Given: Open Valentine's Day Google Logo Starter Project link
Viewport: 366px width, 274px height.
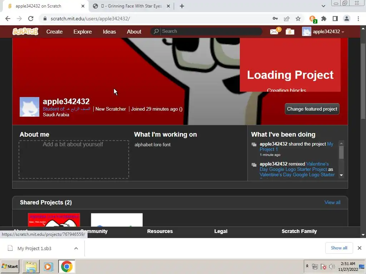Looking at the screenshot, I should pyautogui.click(x=294, y=167).
